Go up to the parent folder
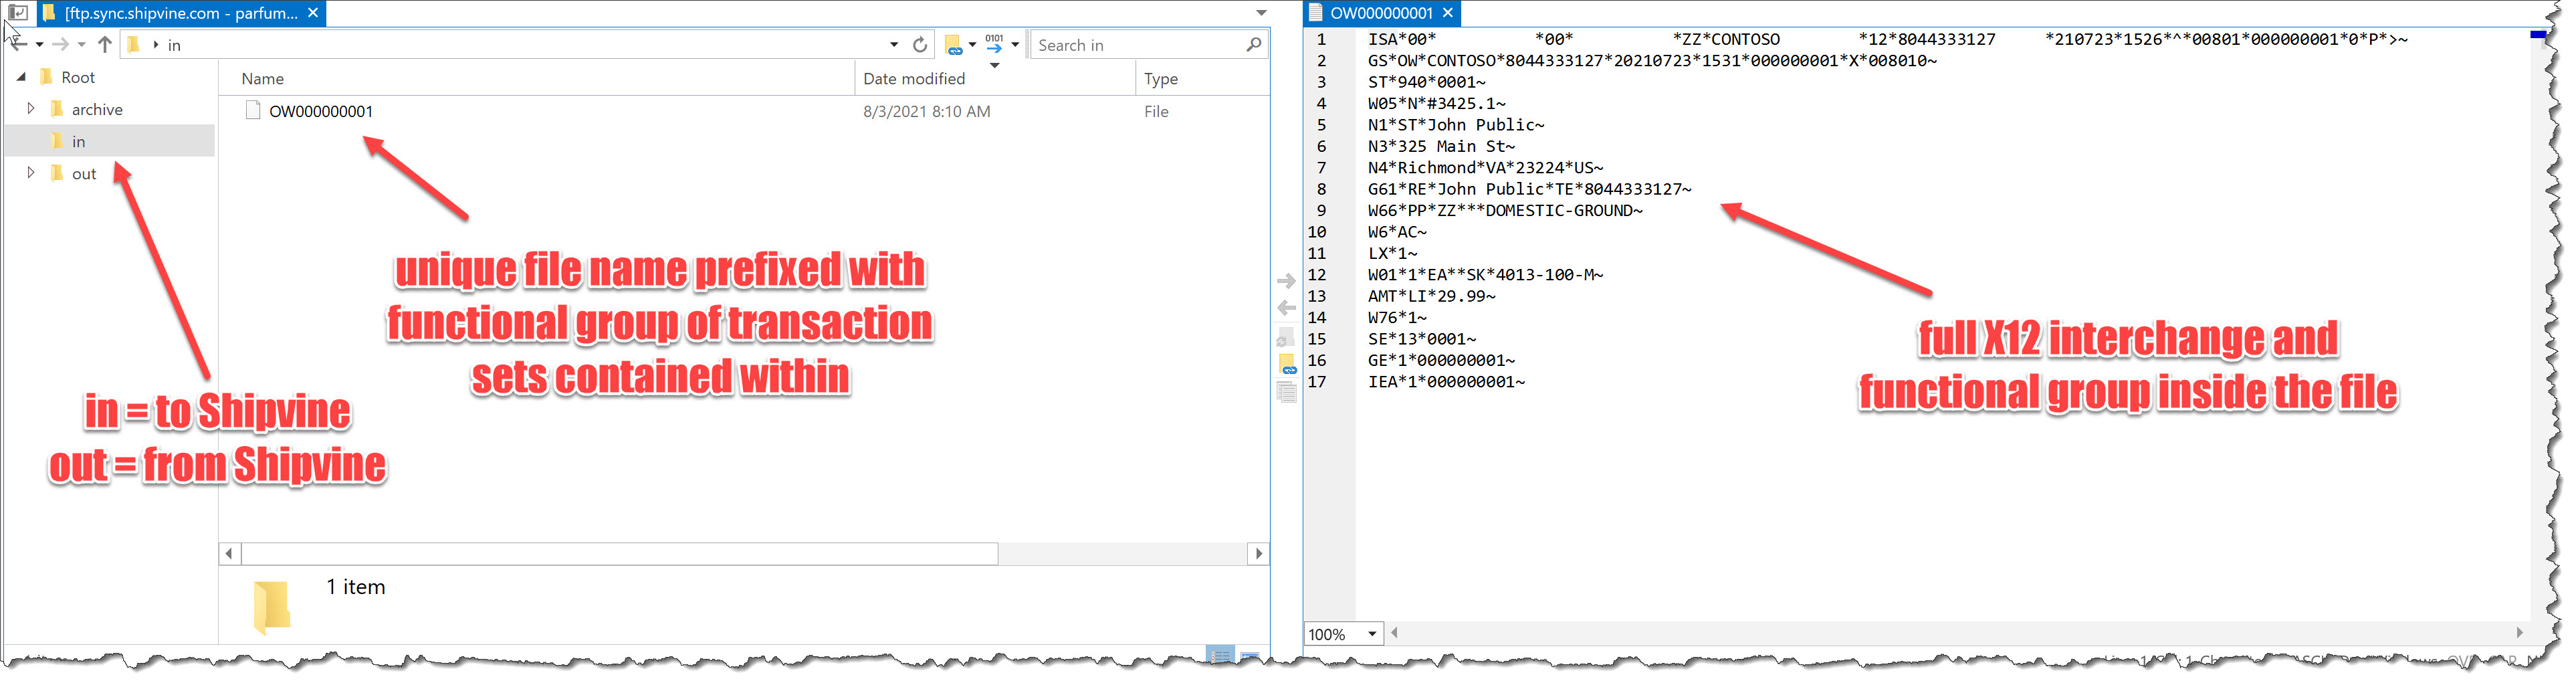The width and height of the screenshot is (2576, 683). pos(104,45)
